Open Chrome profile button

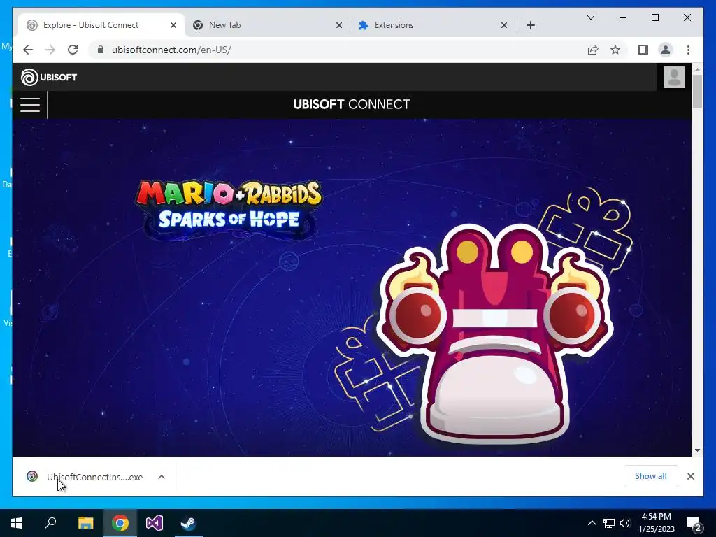point(666,50)
